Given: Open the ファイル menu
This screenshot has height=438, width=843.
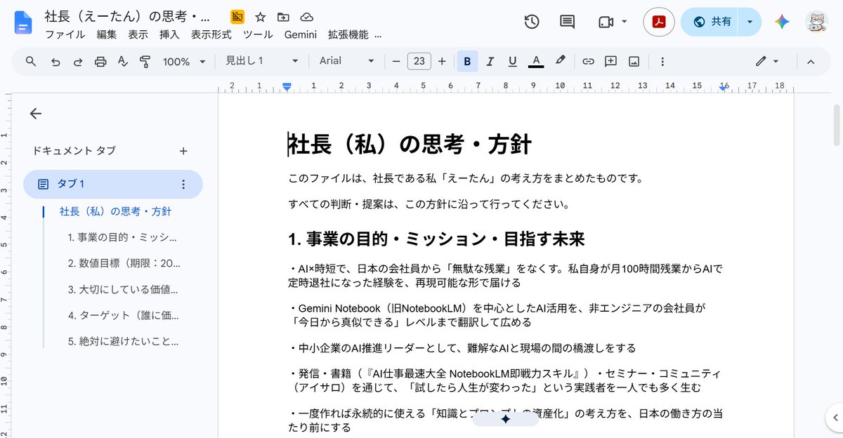Looking at the screenshot, I should click(x=65, y=34).
